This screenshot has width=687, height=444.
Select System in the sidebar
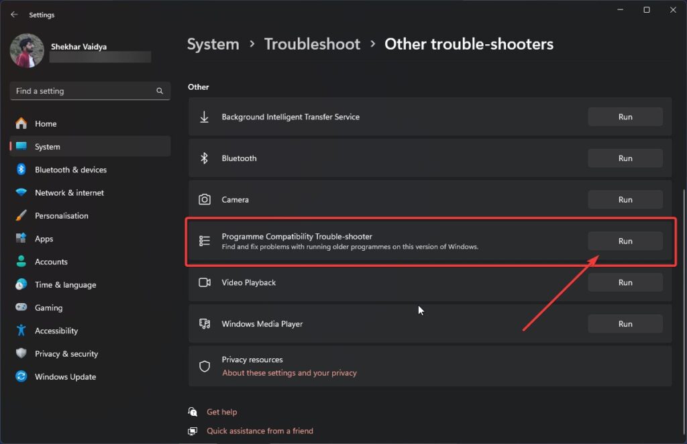pos(90,147)
